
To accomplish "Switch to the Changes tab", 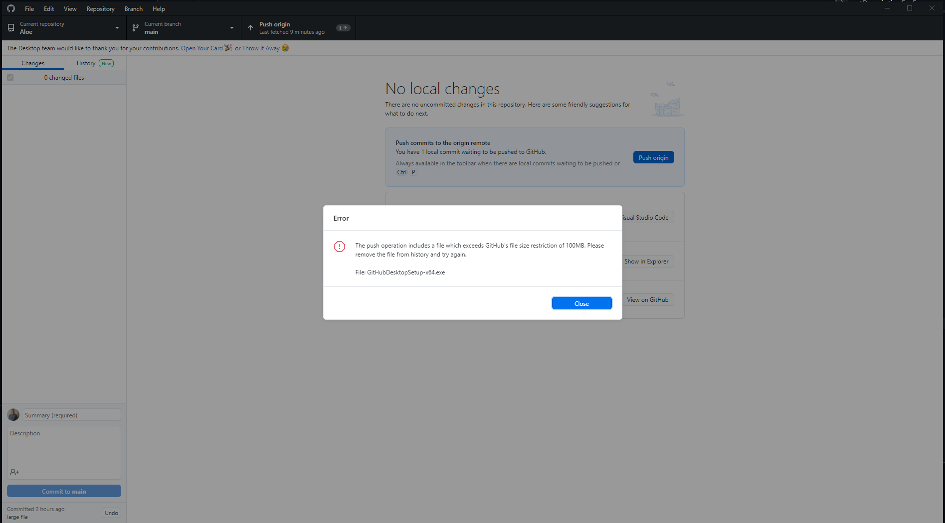I will pyautogui.click(x=33, y=63).
